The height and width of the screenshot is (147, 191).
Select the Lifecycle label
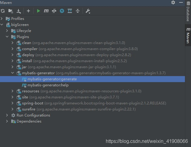click(24, 31)
